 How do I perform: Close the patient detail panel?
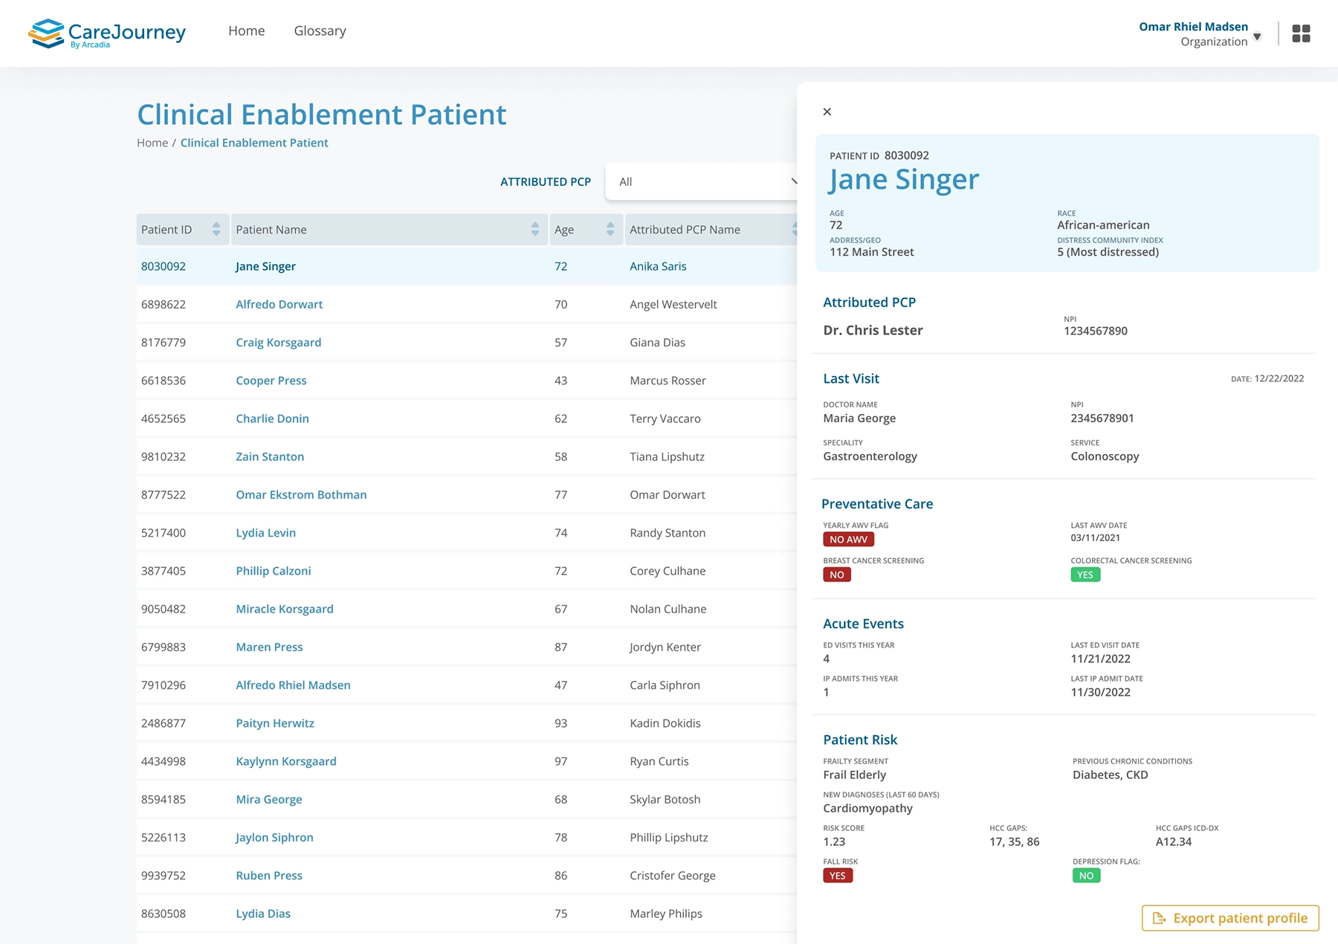point(827,111)
